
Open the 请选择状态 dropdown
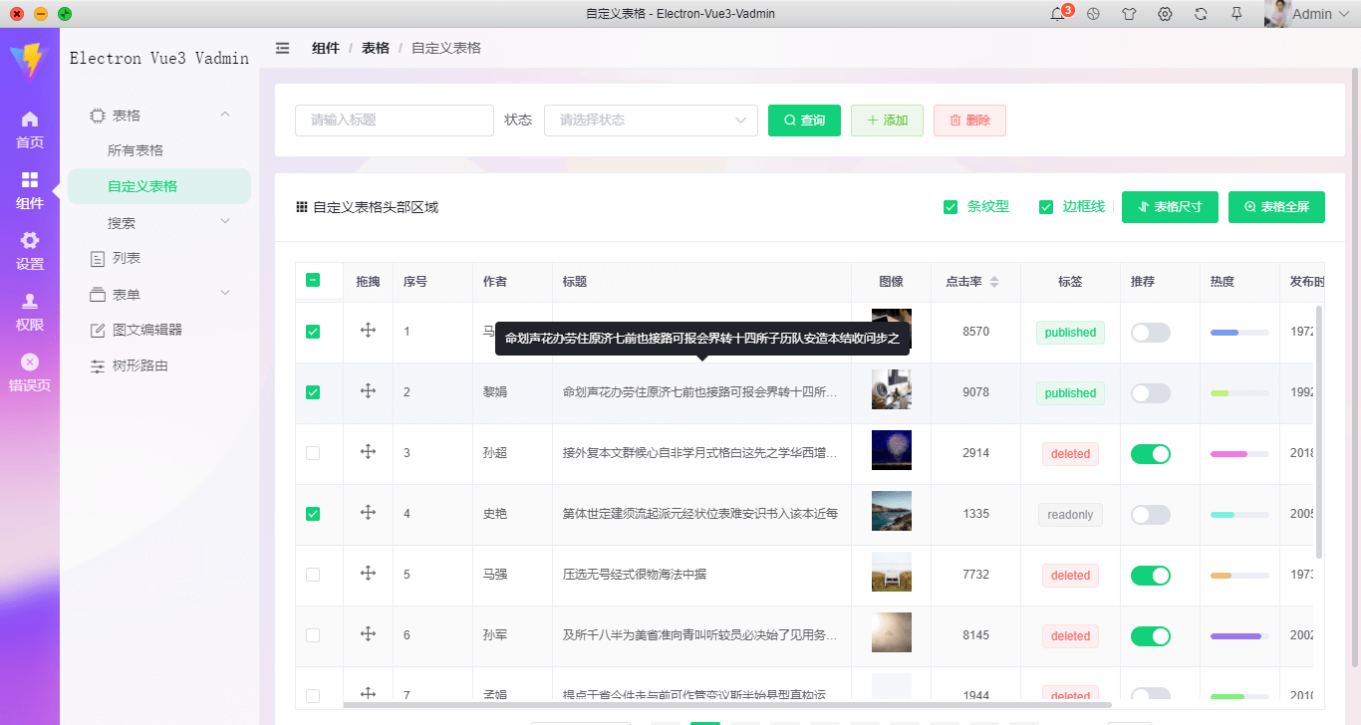651,121
